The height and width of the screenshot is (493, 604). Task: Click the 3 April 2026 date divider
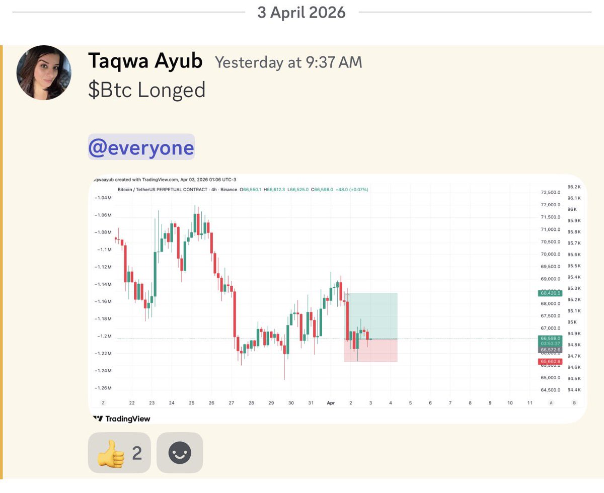(x=301, y=12)
